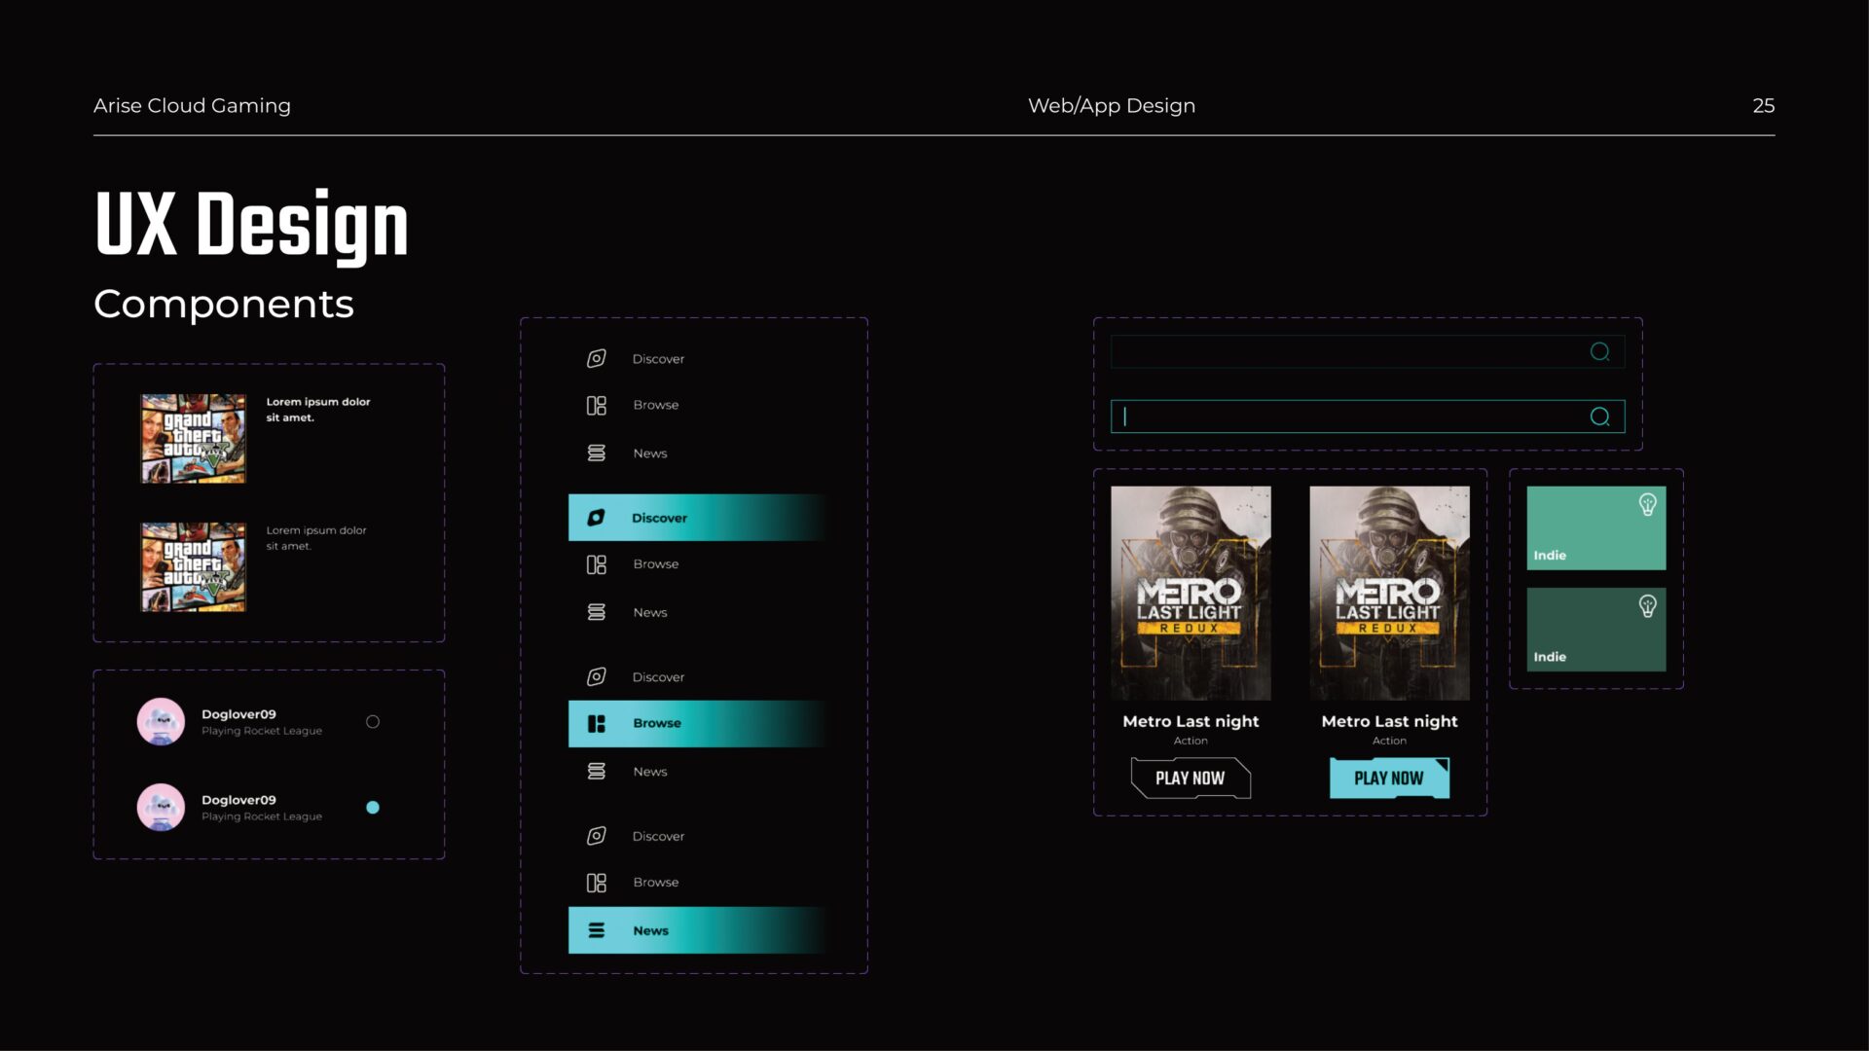Click the "Web/App Design" header text

(x=1112, y=105)
